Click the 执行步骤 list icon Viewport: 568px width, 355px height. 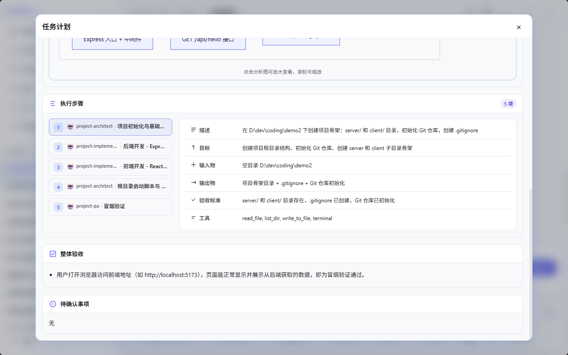coord(53,103)
